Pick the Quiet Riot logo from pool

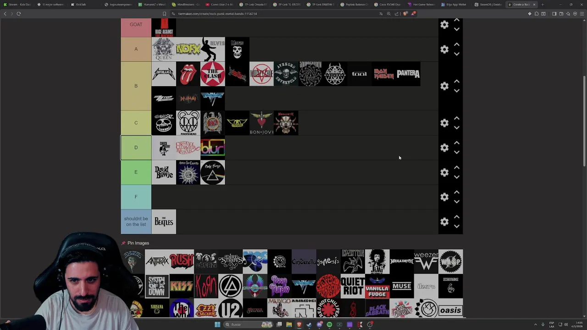353,286
